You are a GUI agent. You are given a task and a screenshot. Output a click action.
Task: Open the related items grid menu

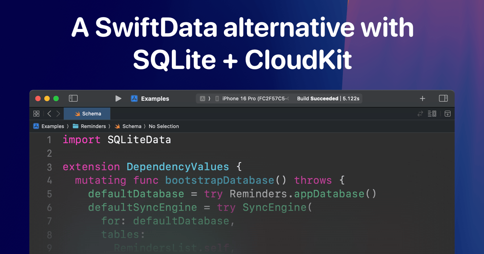pyautogui.click(x=36, y=114)
